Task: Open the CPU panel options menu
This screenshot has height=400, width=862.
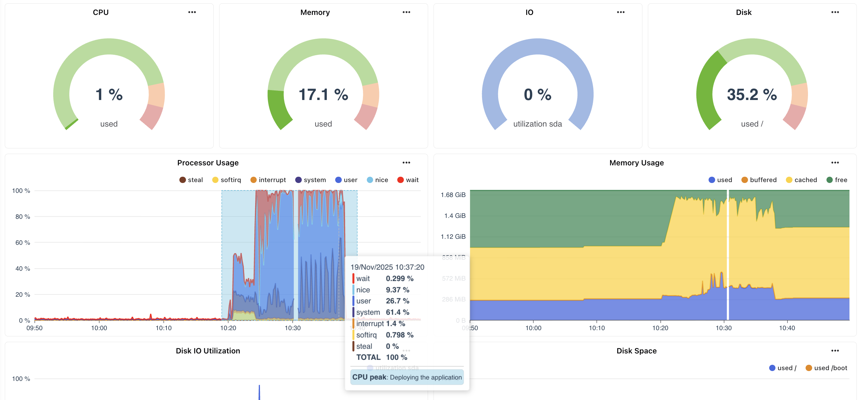Action: pyautogui.click(x=192, y=12)
